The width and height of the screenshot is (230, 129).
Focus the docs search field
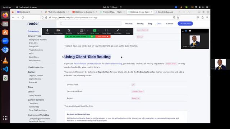tap(90, 24)
